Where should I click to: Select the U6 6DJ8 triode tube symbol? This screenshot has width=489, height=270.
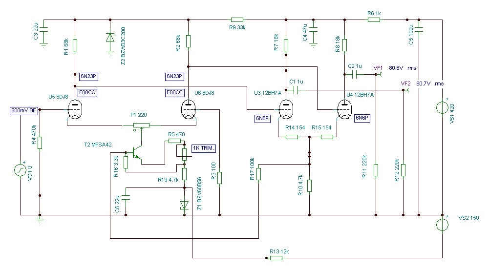click(x=189, y=110)
